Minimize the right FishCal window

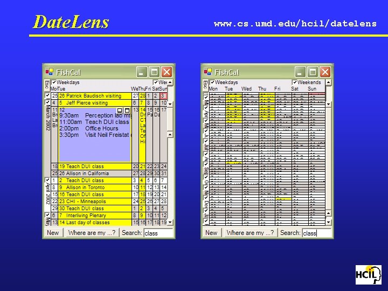click(300, 72)
